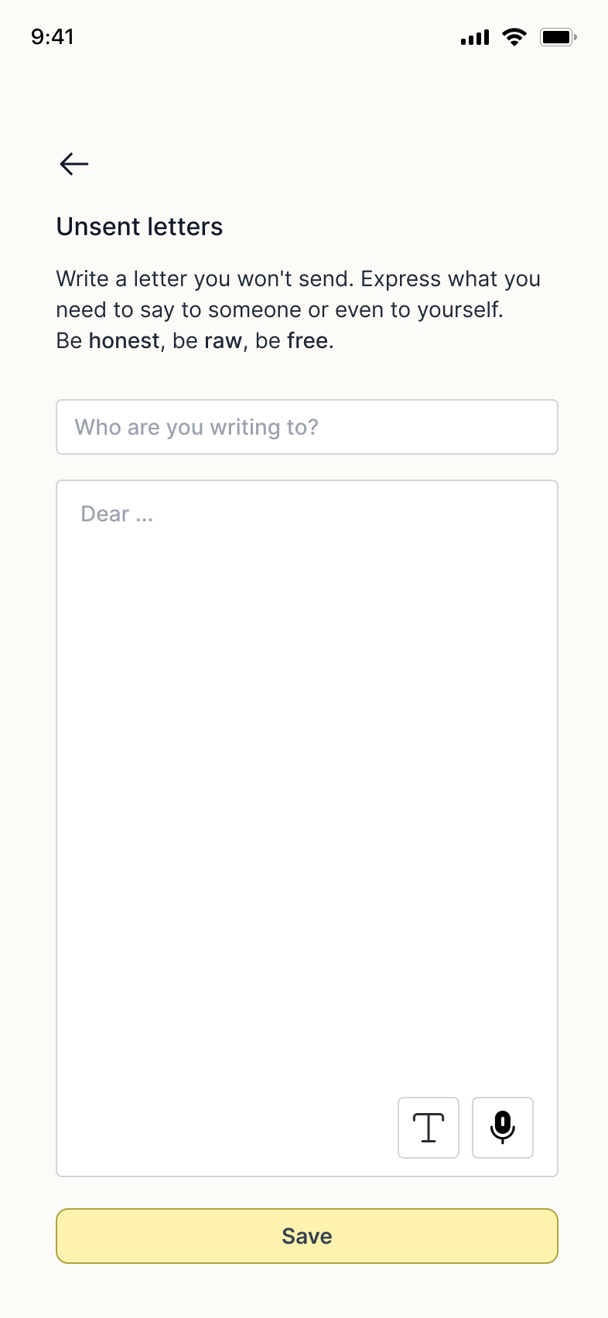Image resolution: width=608 pixels, height=1318 pixels.
Task: Tap the battery indicator in the status bar
Action: tap(556, 36)
